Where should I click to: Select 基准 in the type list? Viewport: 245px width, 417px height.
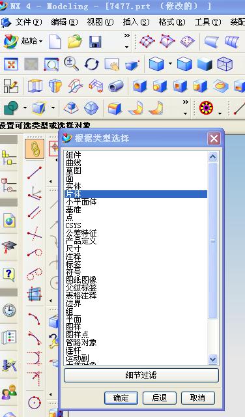point(136,210)
